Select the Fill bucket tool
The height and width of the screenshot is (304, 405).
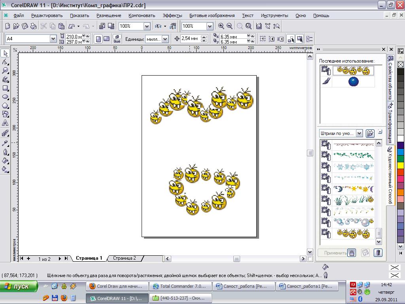(5, 161)
